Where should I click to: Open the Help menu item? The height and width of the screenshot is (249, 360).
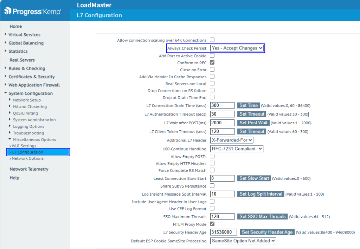pyautogui.click(x=14, y=178)
